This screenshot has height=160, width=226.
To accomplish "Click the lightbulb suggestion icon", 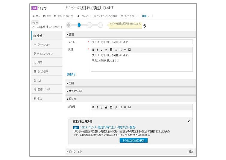I will (145, 26).
